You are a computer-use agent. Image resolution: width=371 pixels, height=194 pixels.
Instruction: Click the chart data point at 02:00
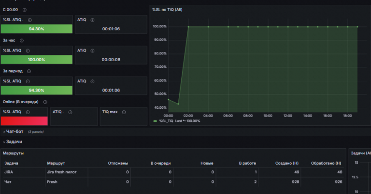coord(188,26)
